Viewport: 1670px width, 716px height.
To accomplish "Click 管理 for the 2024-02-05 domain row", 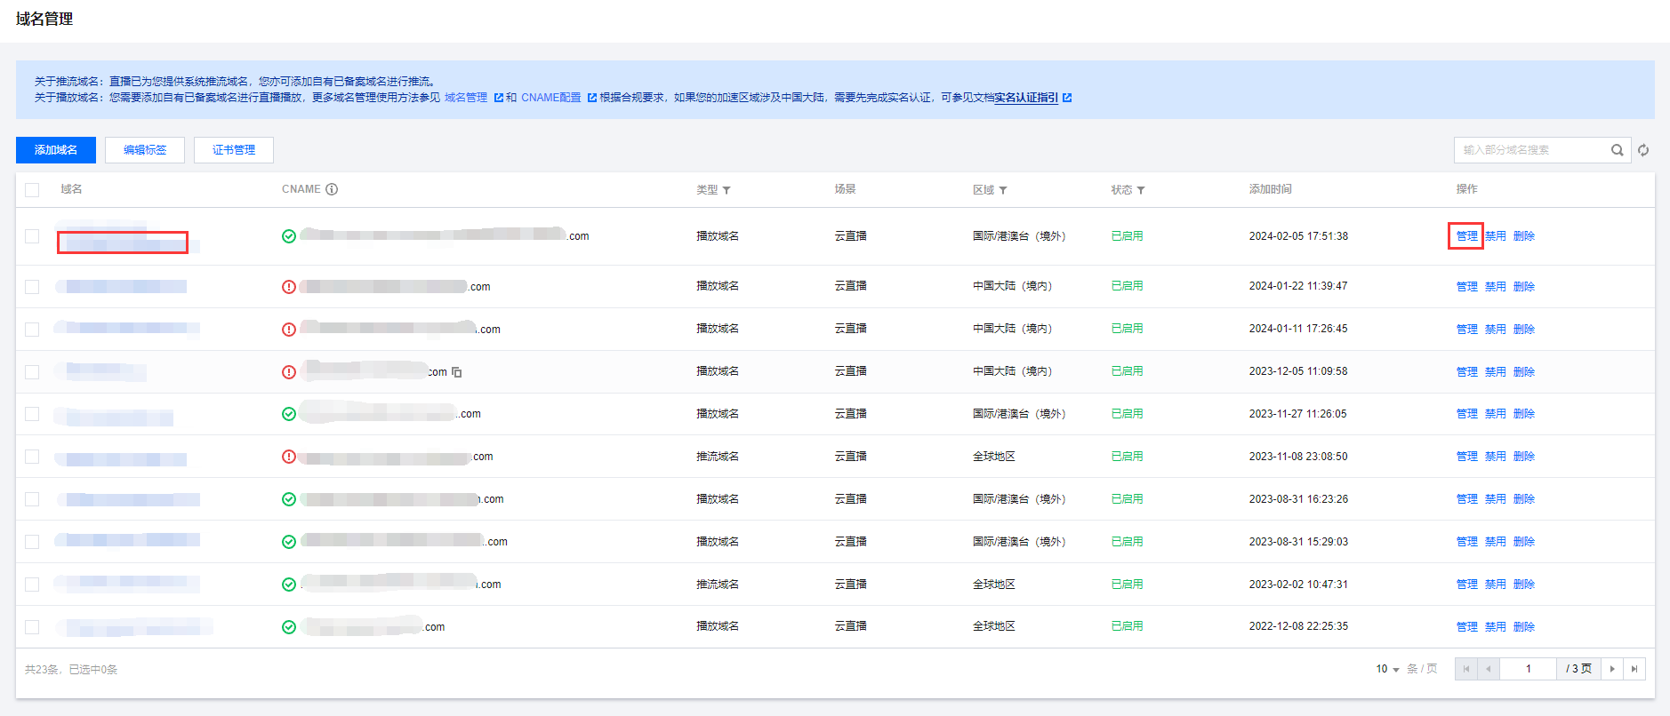I will [1466, 236].
